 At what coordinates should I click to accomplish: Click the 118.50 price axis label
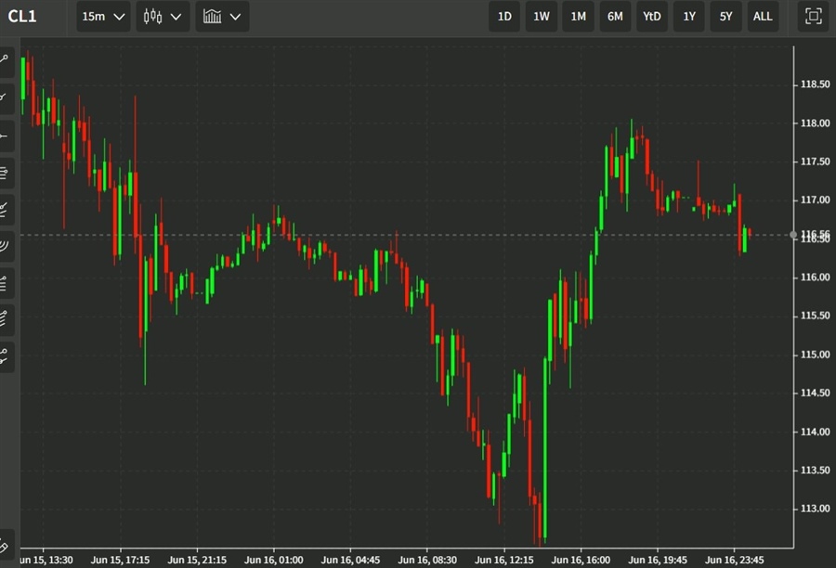(x=816, y=84)
